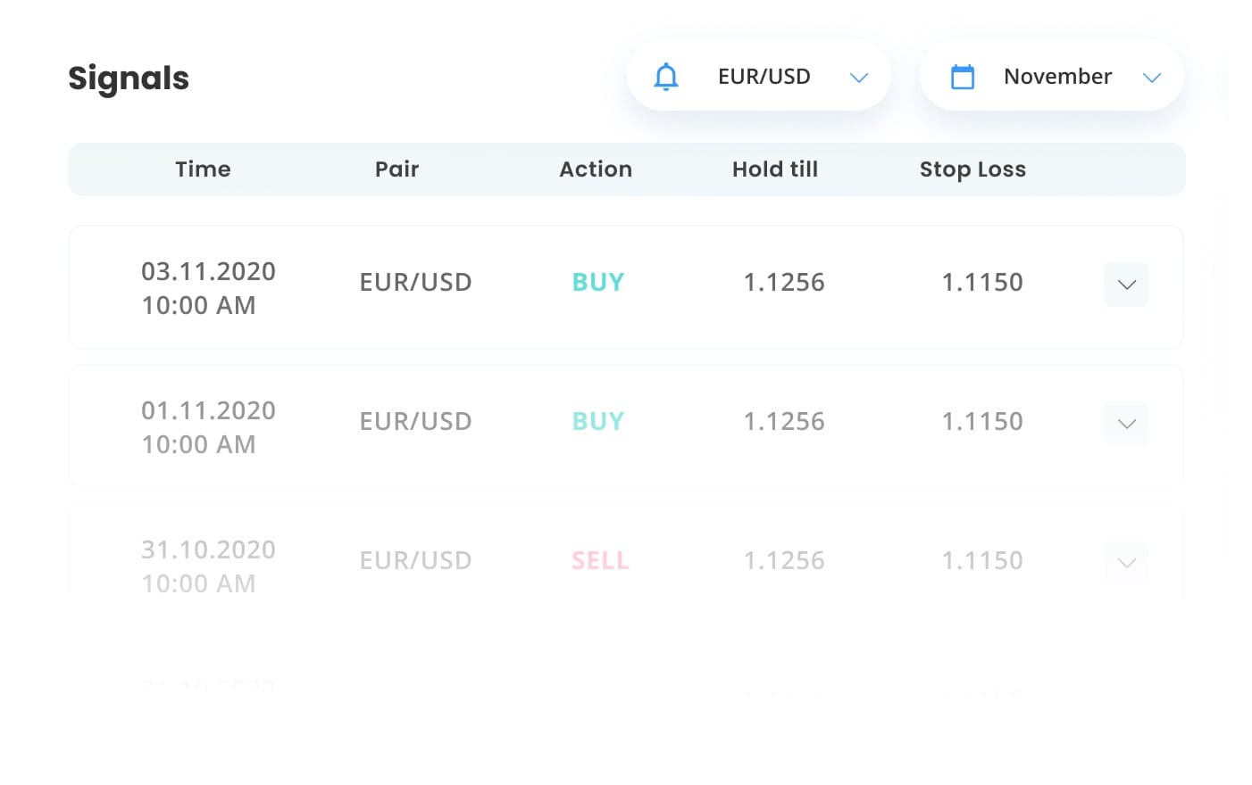Screen dimensions: 1252x785
Task: Click BUY action in 03.11.2020 row
Action: tap(598, 282)
